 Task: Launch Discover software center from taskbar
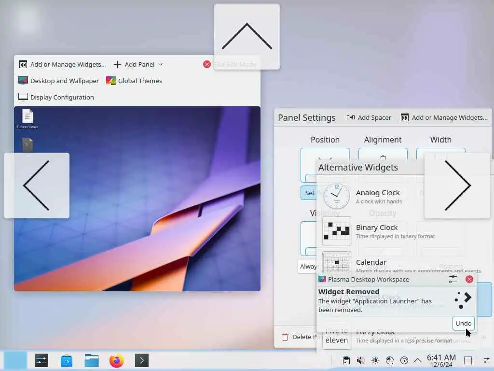coord(67,360)
